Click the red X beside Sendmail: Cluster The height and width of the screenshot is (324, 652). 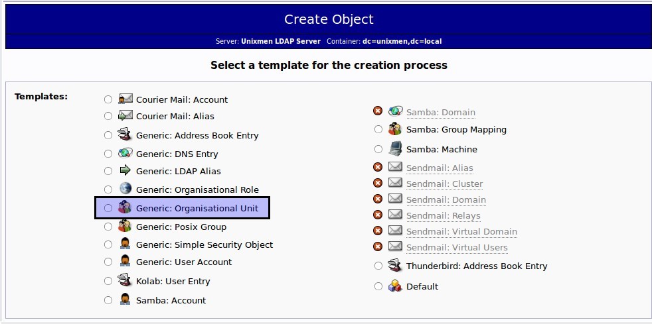click(x=378, y=183)
